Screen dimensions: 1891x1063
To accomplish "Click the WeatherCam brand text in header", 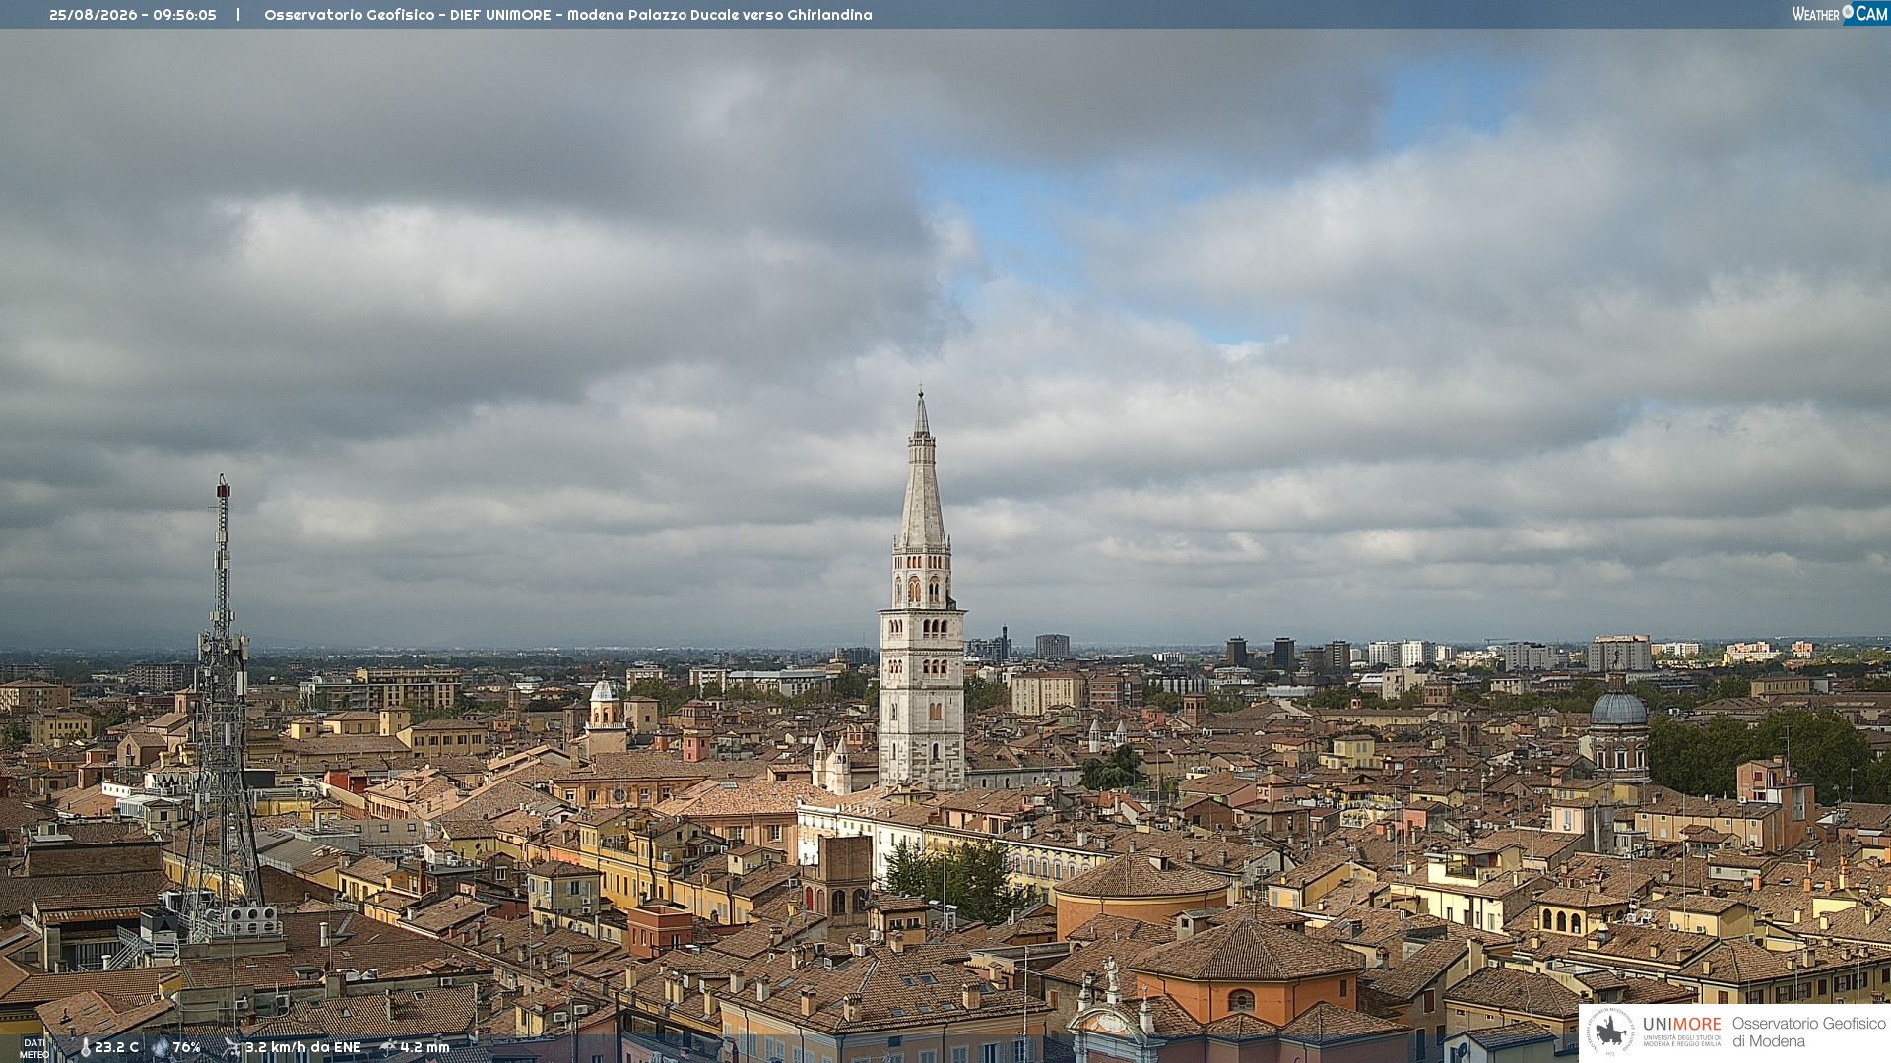I will 1839,13.
